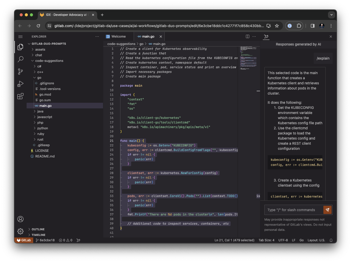
Task: Select Go language mode in status bar
Action: pyautogui.click(x=302, y=240)
